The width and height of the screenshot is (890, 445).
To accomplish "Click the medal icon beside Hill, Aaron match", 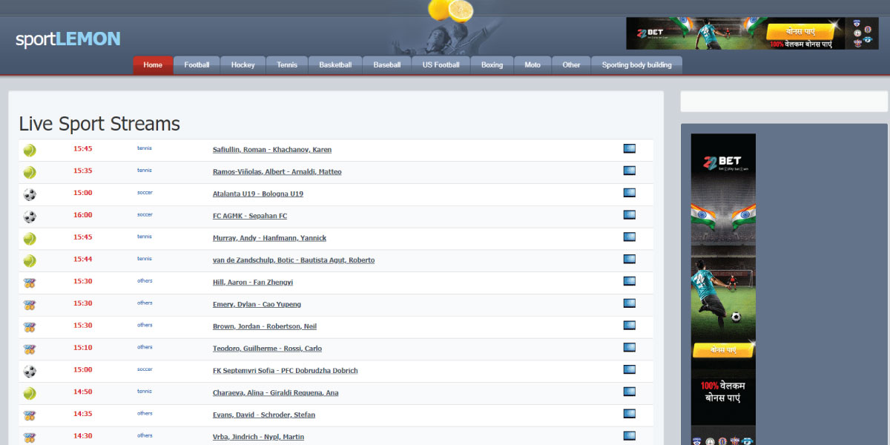I will 30,283.
